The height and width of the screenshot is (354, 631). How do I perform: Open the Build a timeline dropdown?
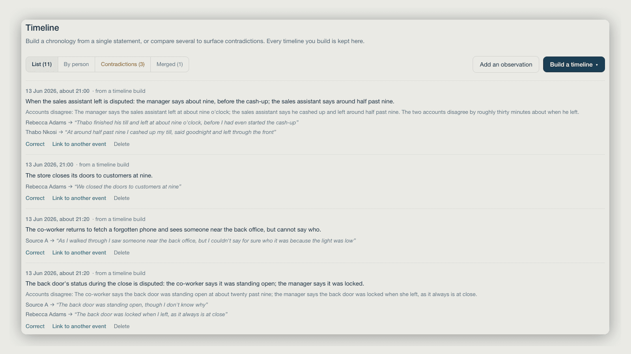point(574,65)
